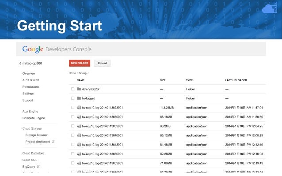Check the box for folder 4097933828/
The image size is (282, 176).
[x=72, y=89]
